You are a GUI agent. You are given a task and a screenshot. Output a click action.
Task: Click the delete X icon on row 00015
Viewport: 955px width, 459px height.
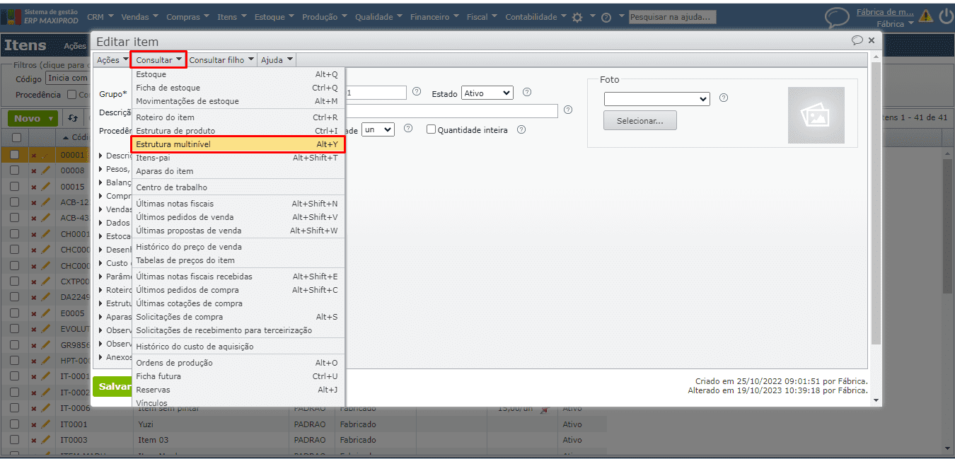coord(33,187)
